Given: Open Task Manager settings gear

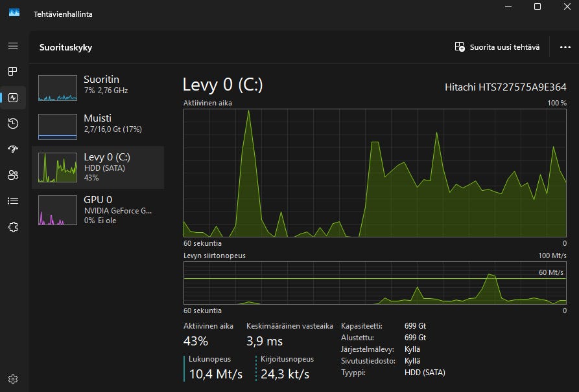Looking at the screenshot, I should (13, 379).
